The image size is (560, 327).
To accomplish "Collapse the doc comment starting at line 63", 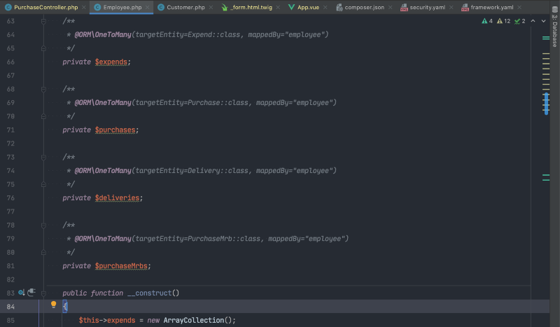I will 43,21.
